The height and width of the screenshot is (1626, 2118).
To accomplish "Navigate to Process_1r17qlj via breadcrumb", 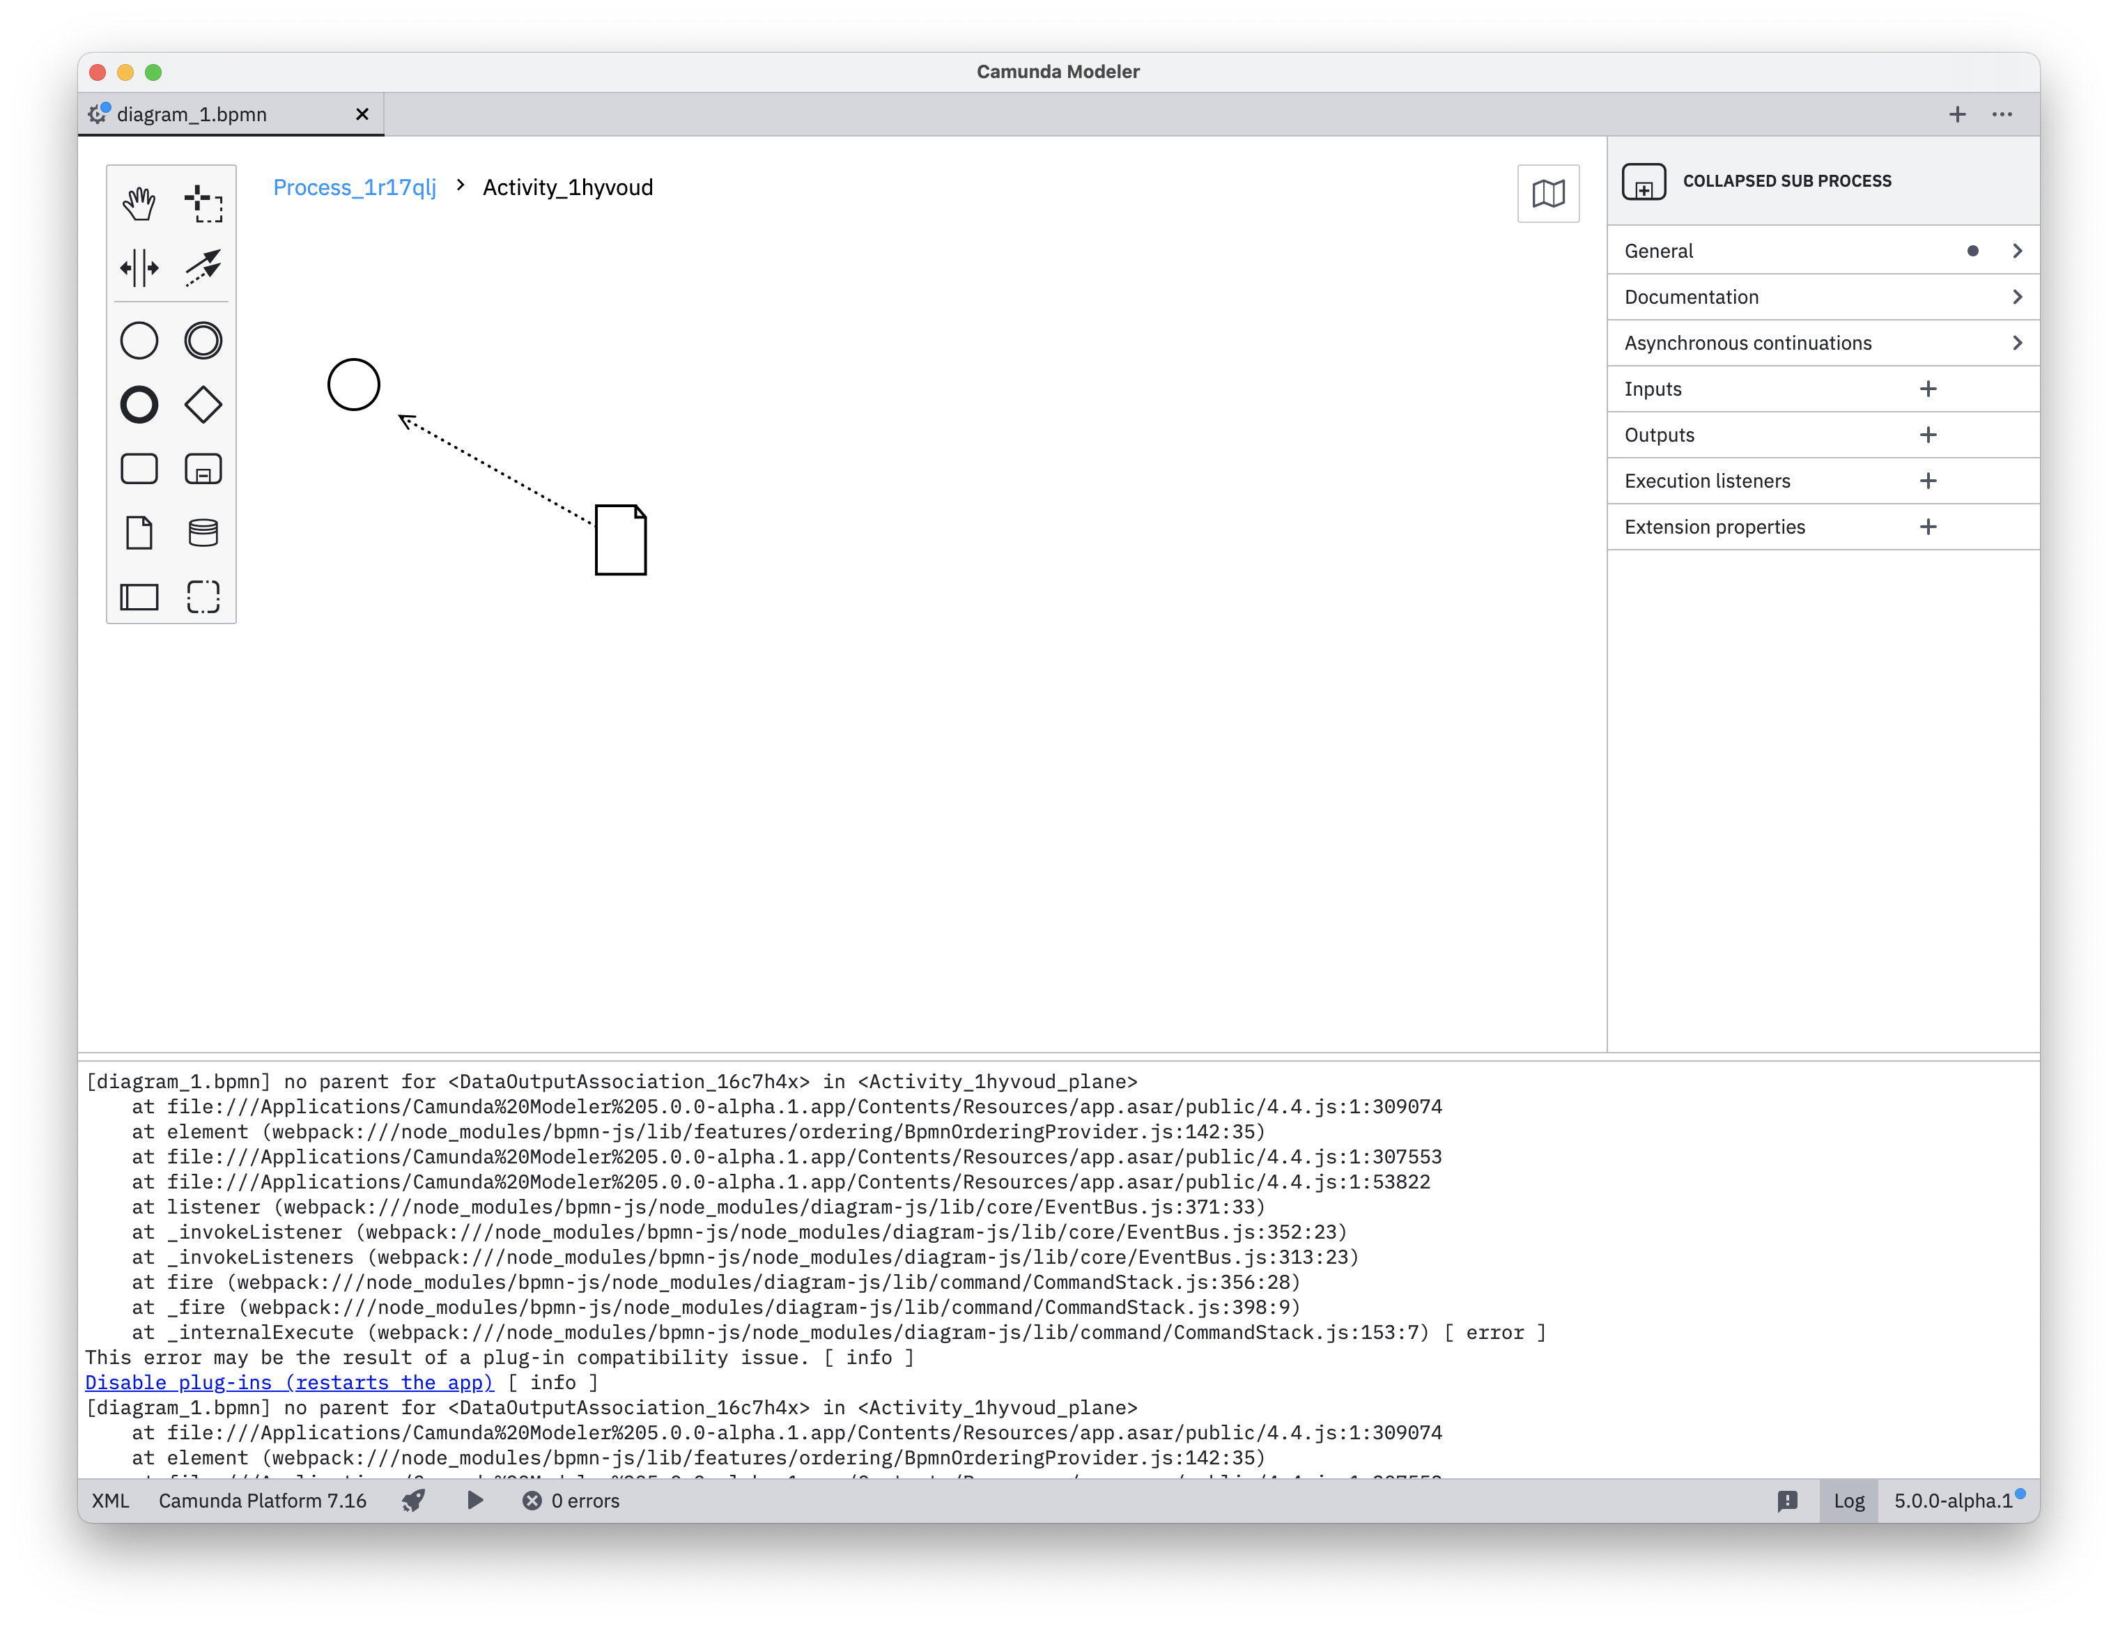I will click(355, 187).
